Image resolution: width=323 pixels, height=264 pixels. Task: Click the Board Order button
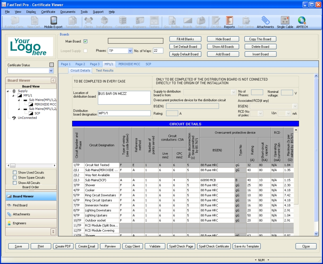click(31, 187)
